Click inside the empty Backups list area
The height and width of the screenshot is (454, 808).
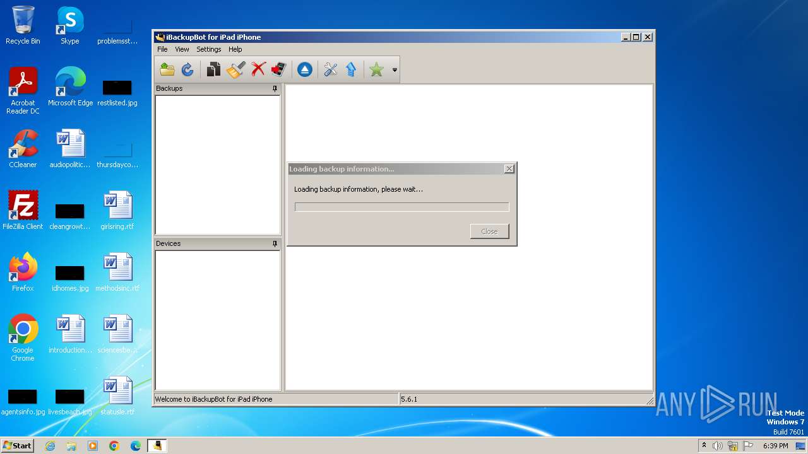(218, 165)
